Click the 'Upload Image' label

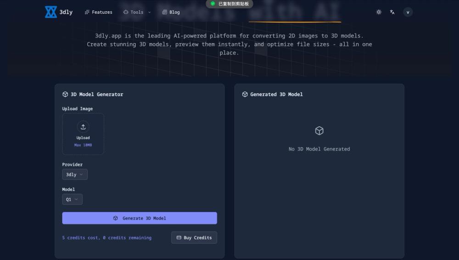tap(78, 109)
